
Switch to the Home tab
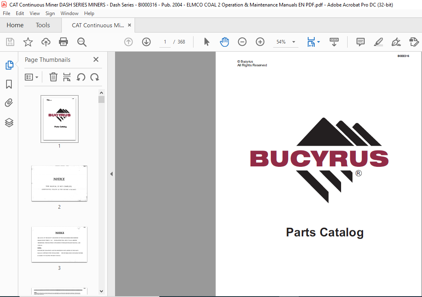point(15,25)
